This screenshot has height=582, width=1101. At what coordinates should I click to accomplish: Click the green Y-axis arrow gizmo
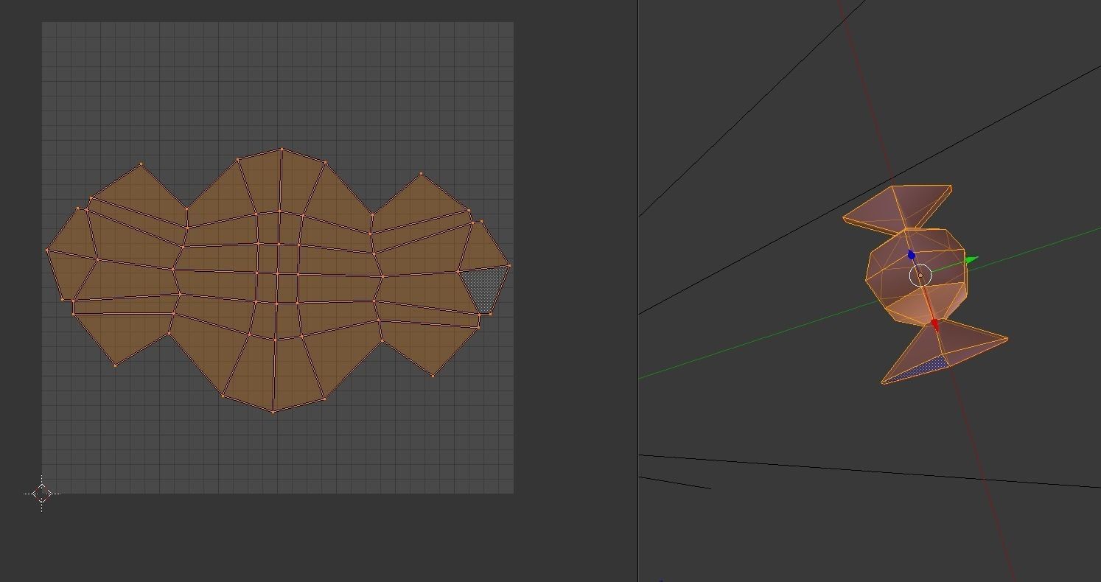click(971, 259)
